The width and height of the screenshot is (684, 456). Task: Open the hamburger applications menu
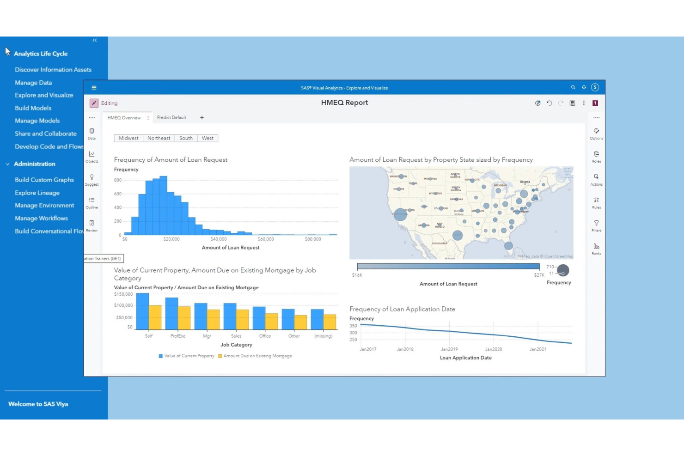[94, 88]
